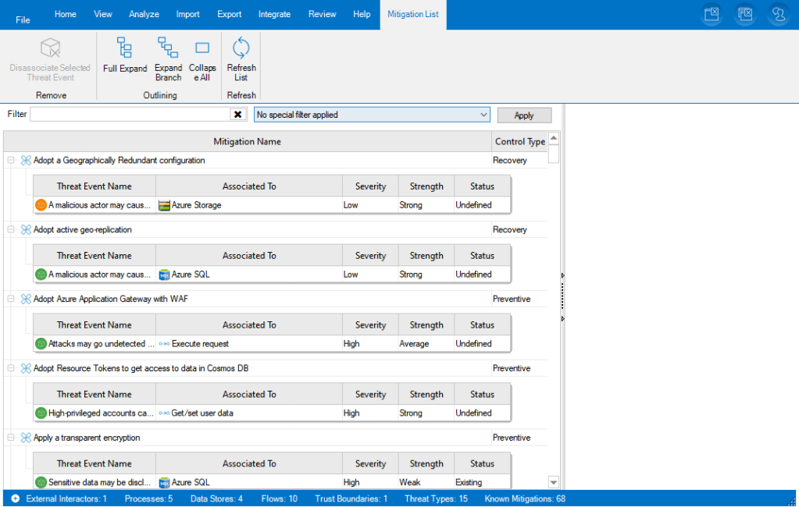The height and width of the screenshot is (507, 799).
Task: Click the Azure Storage icon in Associated To
Action: 164,205
